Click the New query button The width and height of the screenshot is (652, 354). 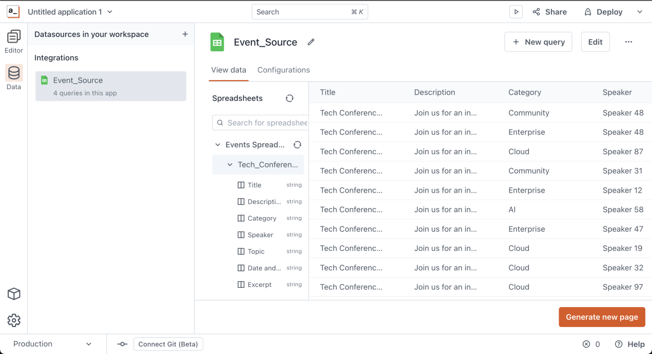538,42
